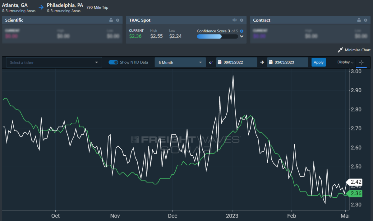
Task: Click the 2.30 y-axis label
Action: click(356, 205)
